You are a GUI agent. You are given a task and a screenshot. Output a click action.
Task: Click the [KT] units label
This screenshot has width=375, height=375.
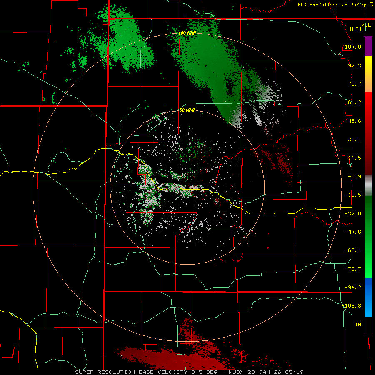pos(356,29)
